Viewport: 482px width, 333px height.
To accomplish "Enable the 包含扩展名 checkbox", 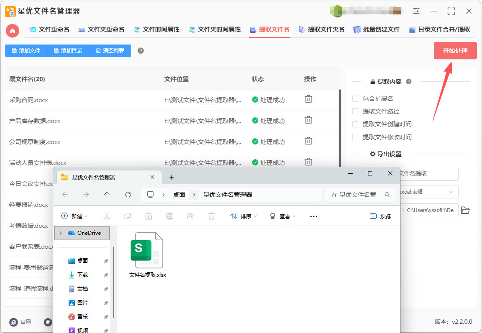I will click(355, 99).
